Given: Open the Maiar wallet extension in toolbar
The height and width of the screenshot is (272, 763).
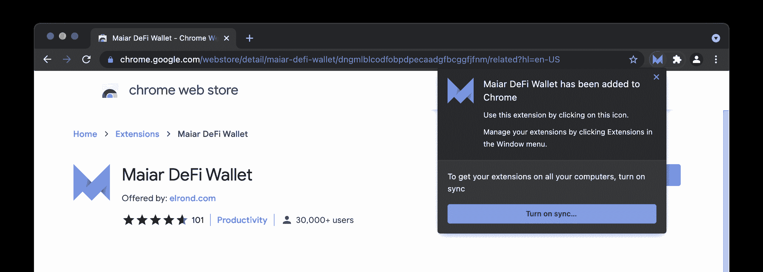Looking at the screenshot, I should 657,59.
